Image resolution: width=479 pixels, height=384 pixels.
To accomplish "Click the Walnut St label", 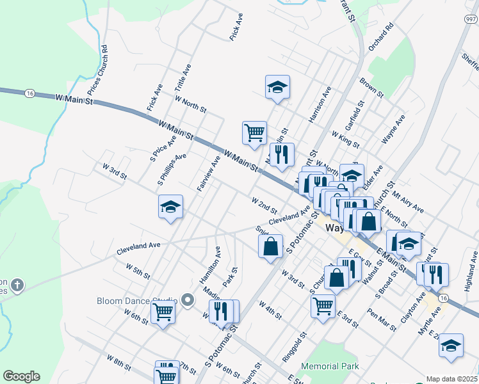I will [x=373, y=272].
